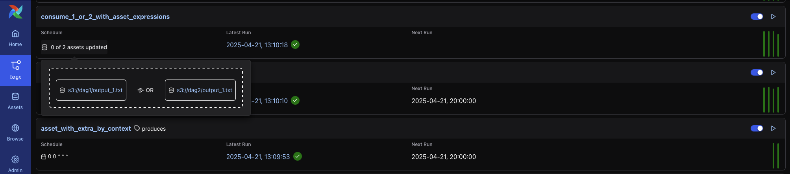Trigger asset_with_extra_by_context with the play icon
Viewport: 790px width, 174px height.
[773, 128]
